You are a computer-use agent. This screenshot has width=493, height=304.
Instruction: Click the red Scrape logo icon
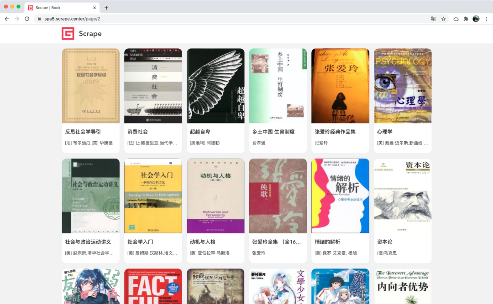[x=68, y=34]
